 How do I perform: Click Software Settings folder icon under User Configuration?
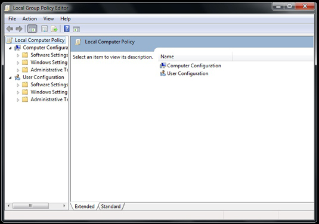[25, 85]
